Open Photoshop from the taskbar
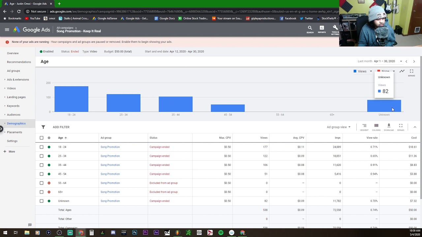 point(135,233)
